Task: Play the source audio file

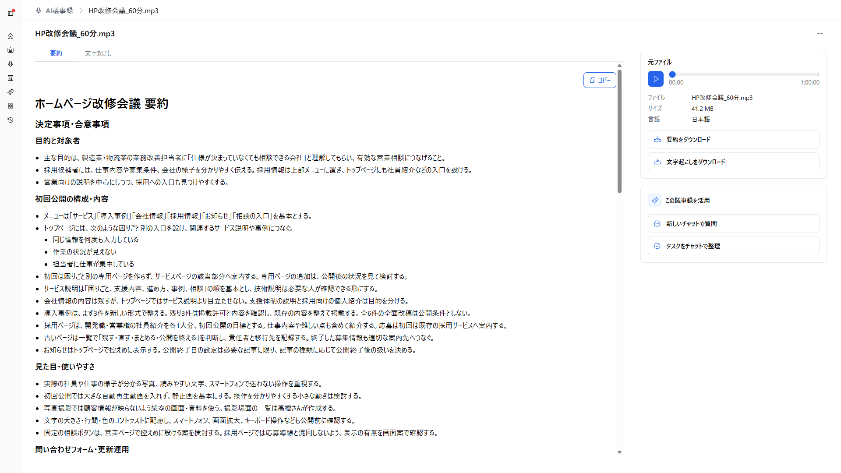Action: [x=656, y=79]
